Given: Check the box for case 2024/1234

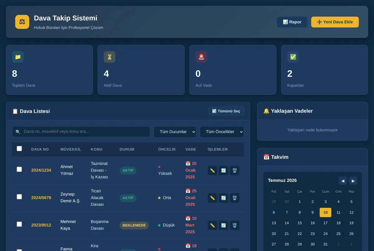Looking at the screenshot, I should 19,169.
